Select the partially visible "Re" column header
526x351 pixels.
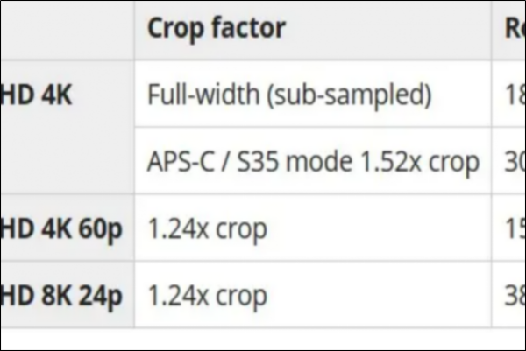click(x=513, y=29)
